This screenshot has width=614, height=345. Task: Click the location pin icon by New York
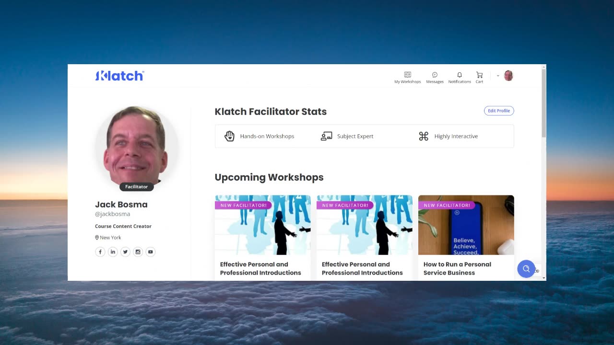(x=97, y=237)
